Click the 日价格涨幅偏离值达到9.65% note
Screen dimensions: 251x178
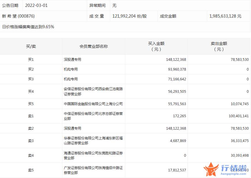tap(28, 27)
